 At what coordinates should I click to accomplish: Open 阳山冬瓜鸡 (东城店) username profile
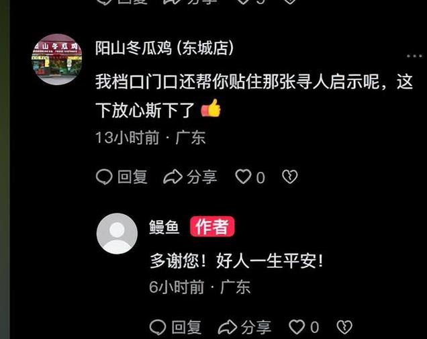[164, 48]
